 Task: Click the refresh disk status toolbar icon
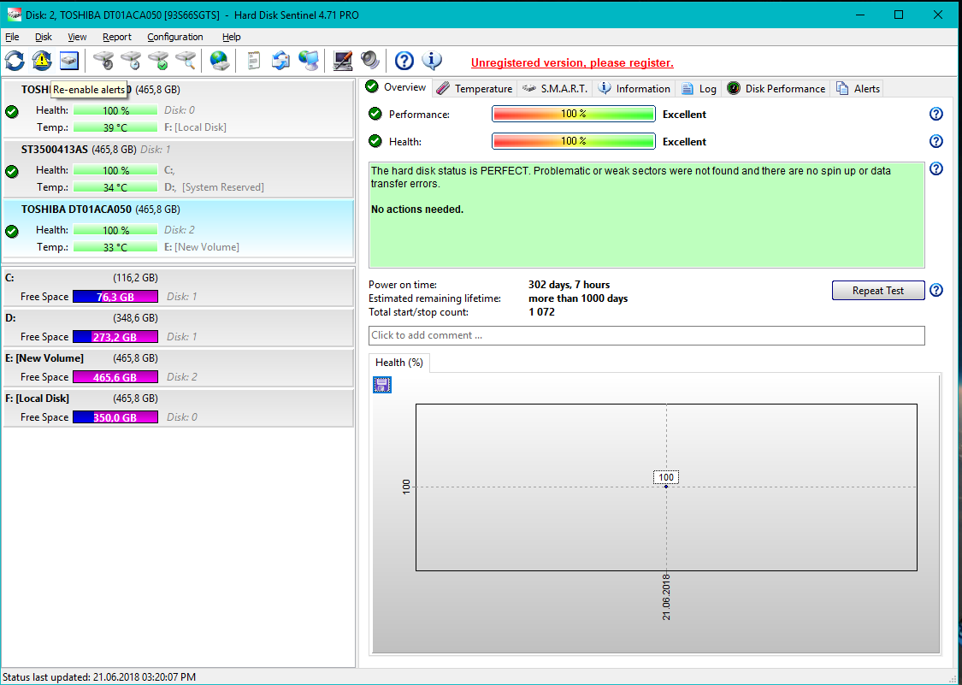click(x=15, y=61)
